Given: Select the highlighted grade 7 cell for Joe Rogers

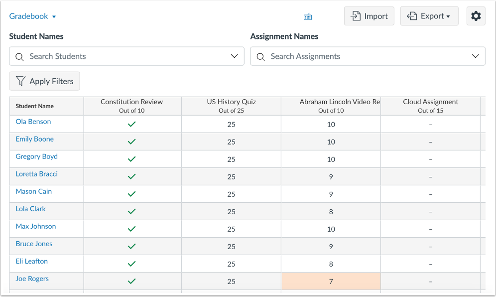Looking at the screenshot, I should point(331,281).
